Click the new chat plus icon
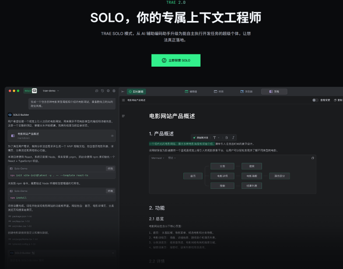Viewport: 343px width, 269px height. click(97, 90)
